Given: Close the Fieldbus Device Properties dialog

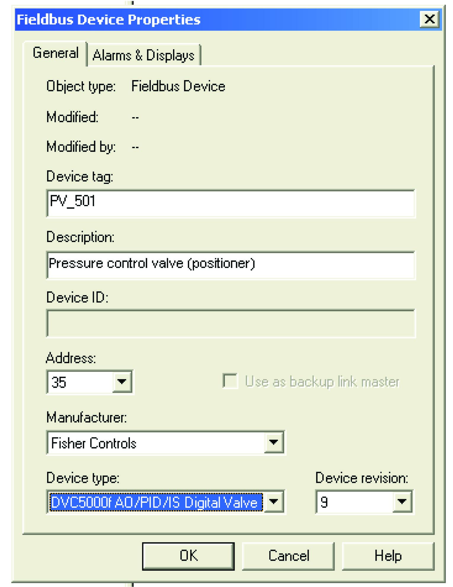Looking at the screenshot, I should (x=429, y=19).
